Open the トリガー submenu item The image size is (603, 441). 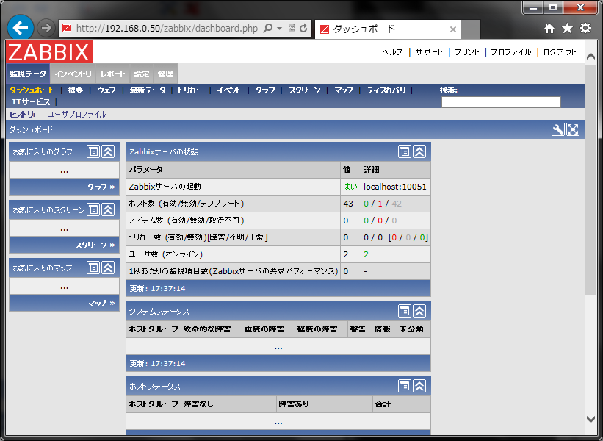pos(190,90)
